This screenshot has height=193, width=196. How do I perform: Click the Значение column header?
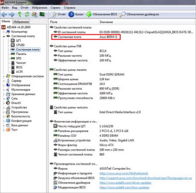[x=147, y=22]
